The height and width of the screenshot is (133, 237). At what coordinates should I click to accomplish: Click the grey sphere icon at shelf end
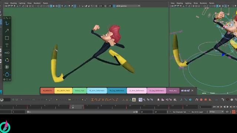[232, 99]
